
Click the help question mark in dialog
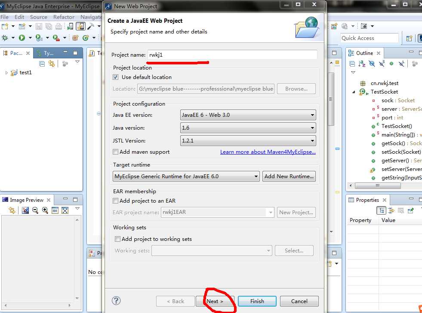[x=116, y=301]
